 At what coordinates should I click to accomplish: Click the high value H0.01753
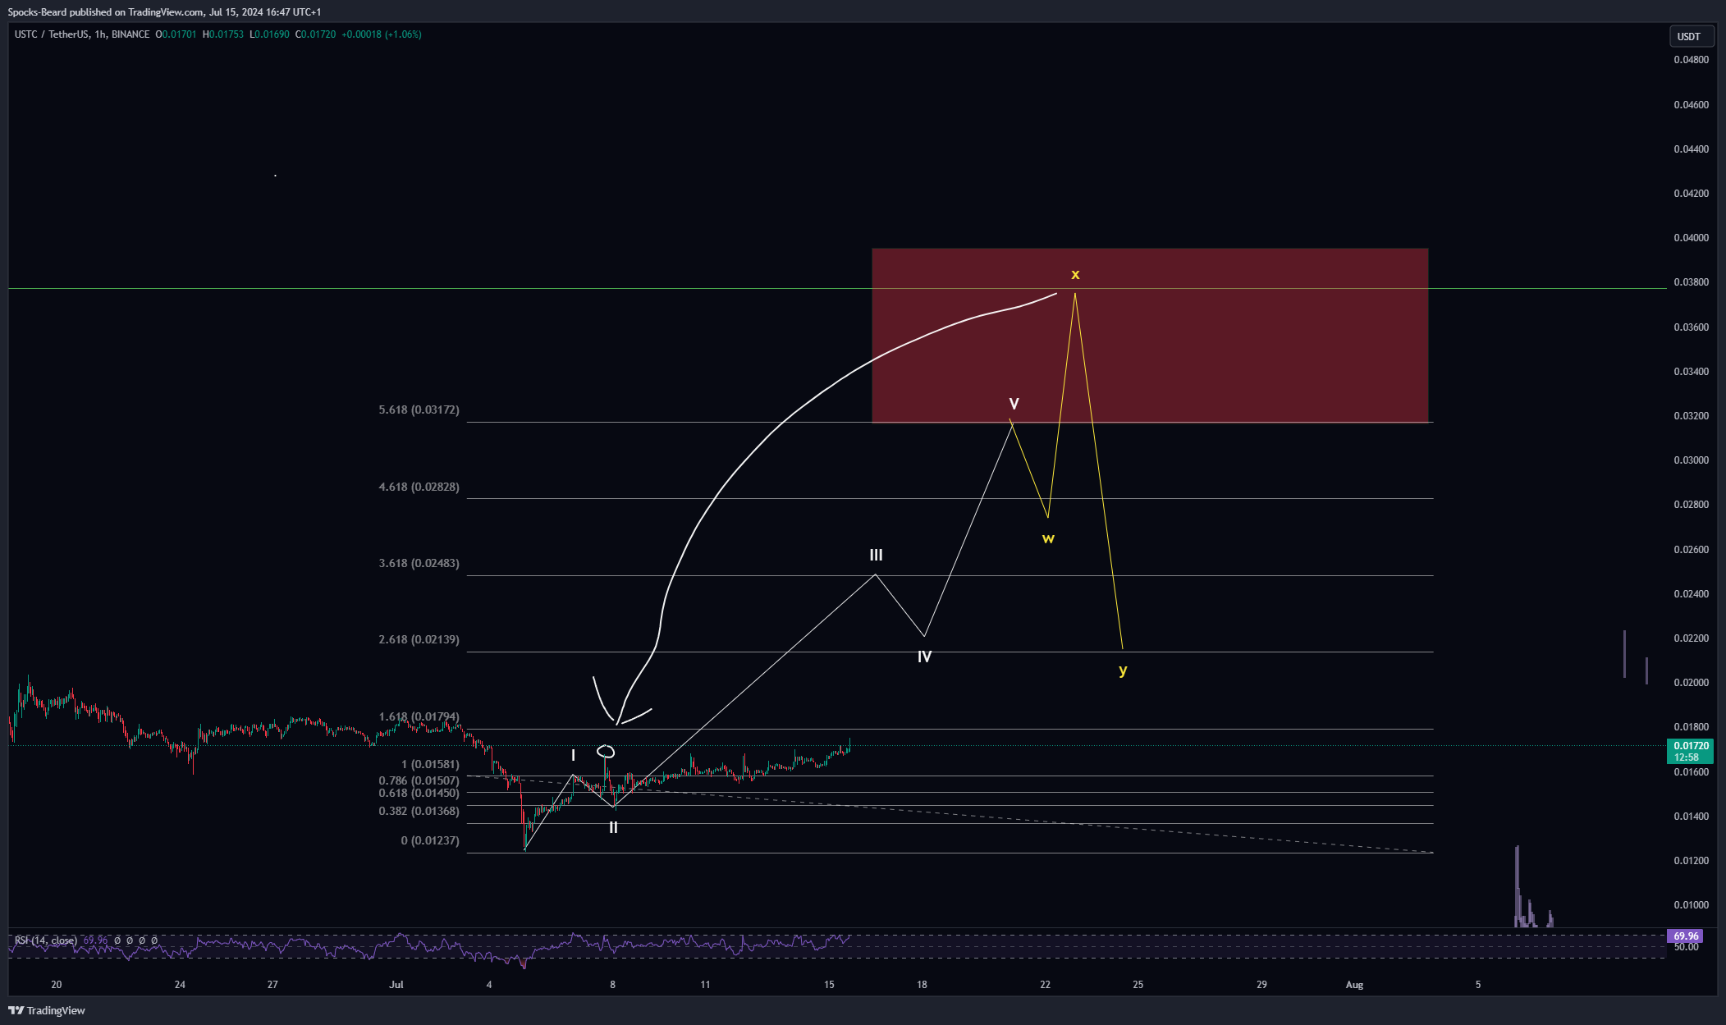(223, 34)
